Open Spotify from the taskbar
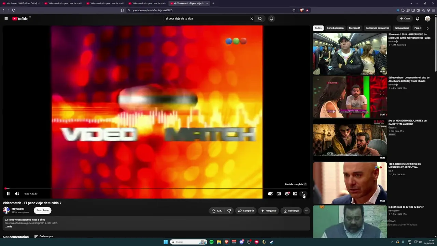This screenshot has width=437, height=246. coord(211,242)
